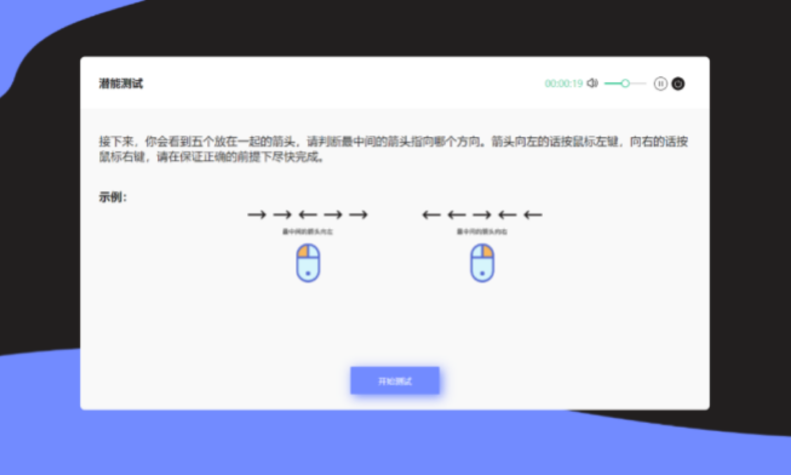Click the 开始测试 start button
The width and height of the screenshot is (791, 475).
coord(394,381)
